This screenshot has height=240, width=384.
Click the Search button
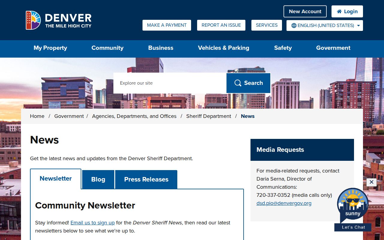point(248,83)
